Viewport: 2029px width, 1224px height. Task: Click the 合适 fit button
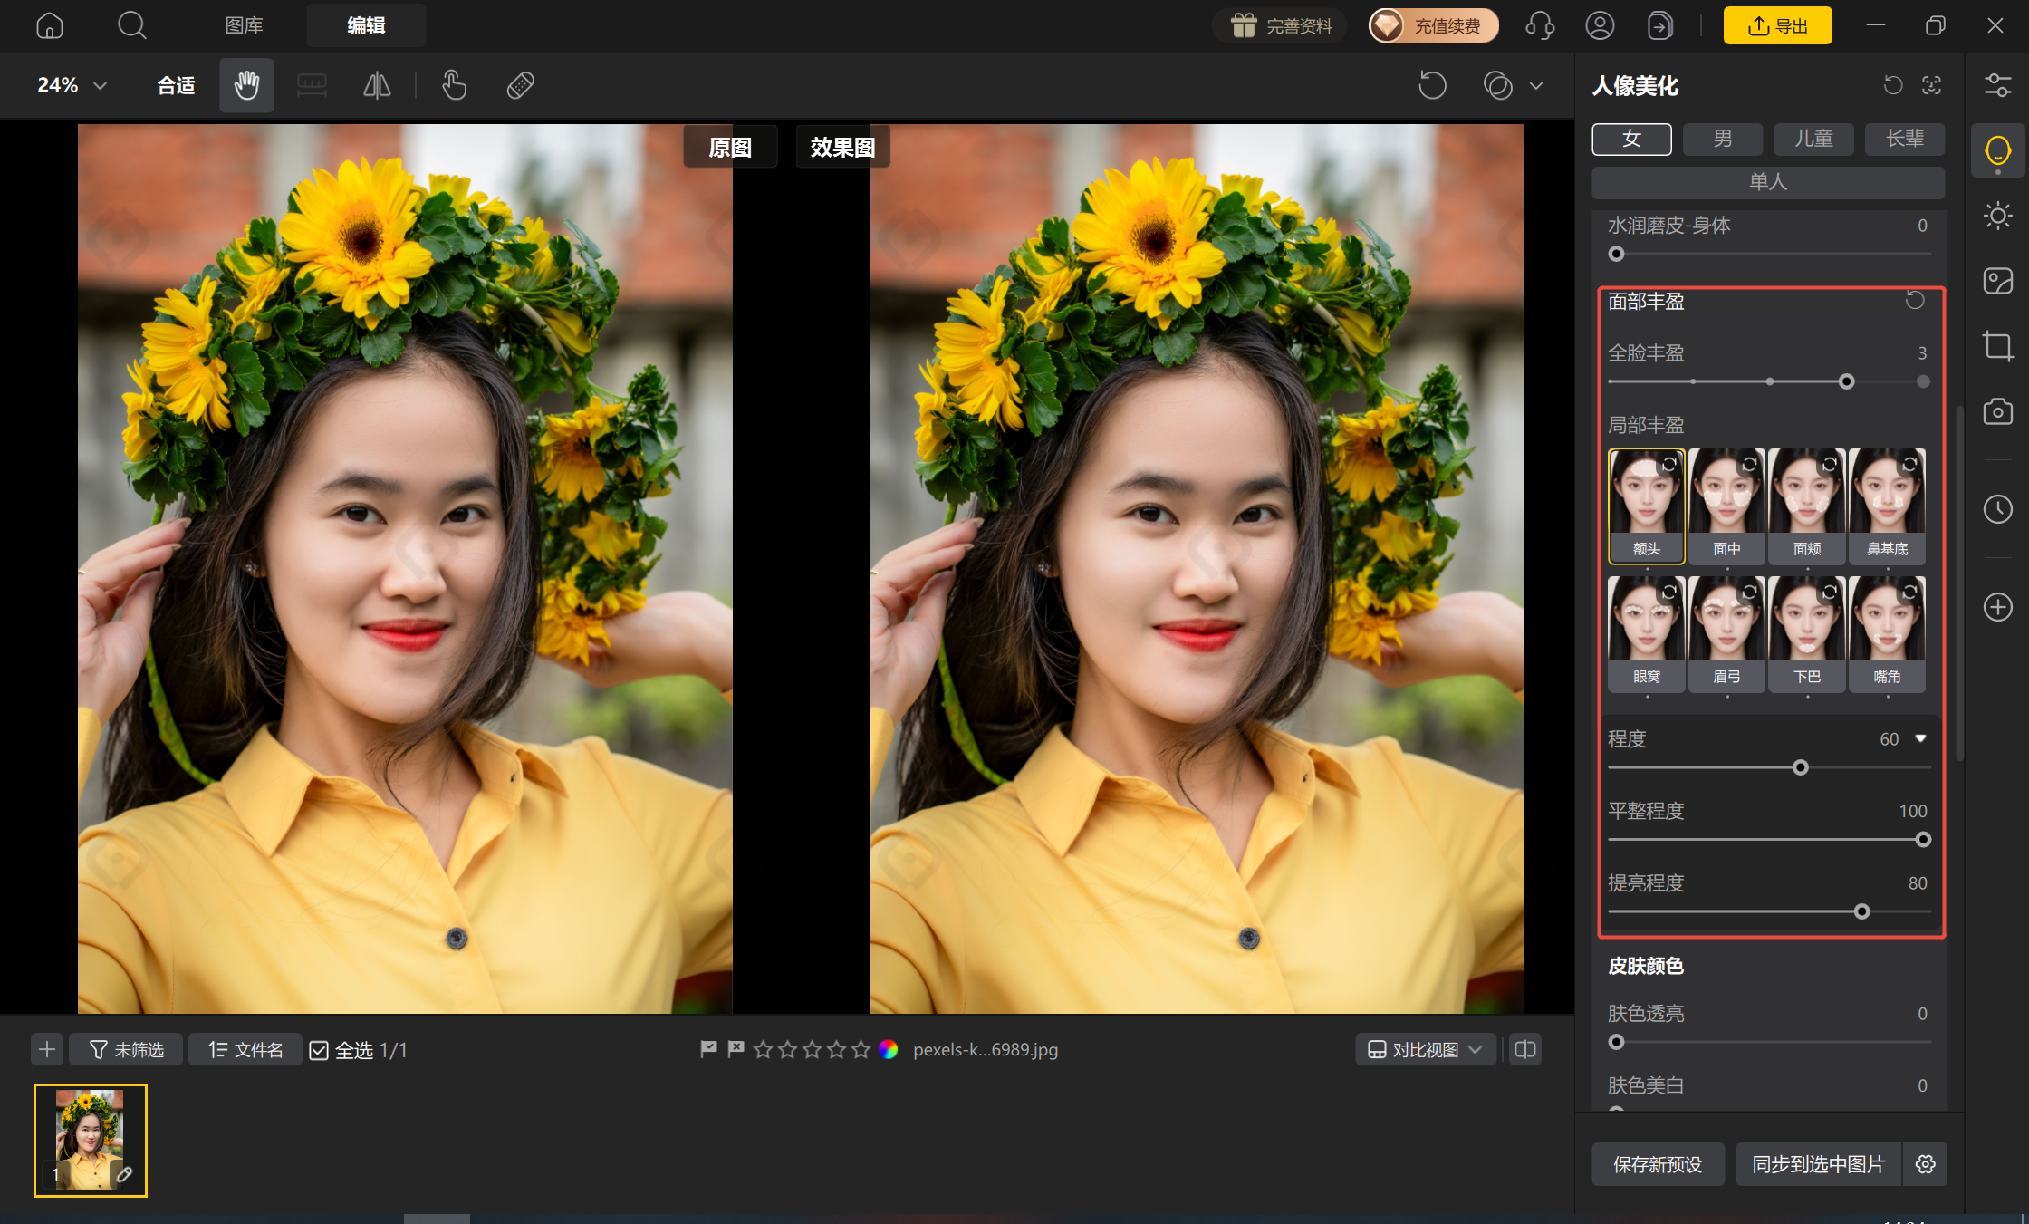176,85
